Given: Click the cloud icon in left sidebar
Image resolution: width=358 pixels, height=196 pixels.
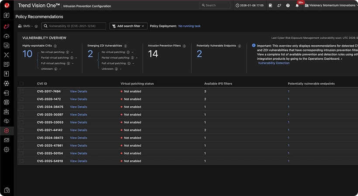Looking at the screenshot, I should coord(7,121).
